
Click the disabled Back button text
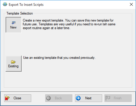click(58, 98)
